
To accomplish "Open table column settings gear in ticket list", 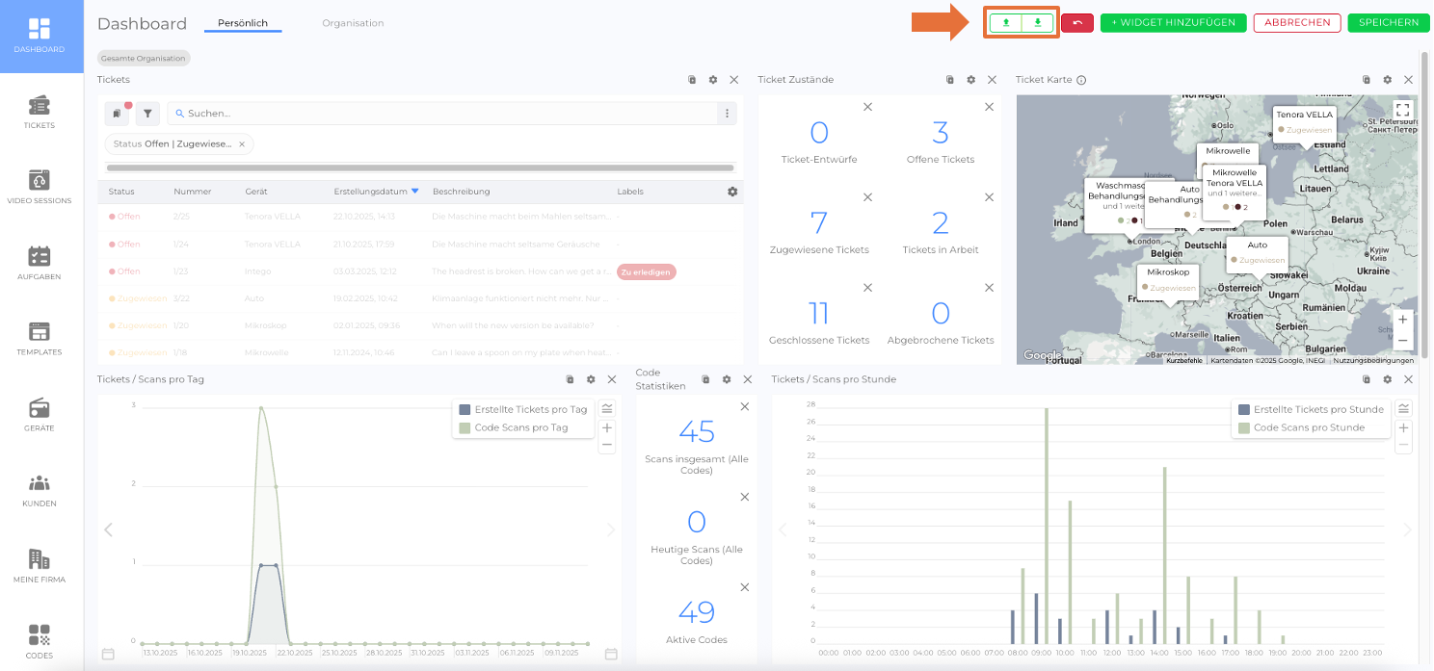I will click(x=732, y=192).
